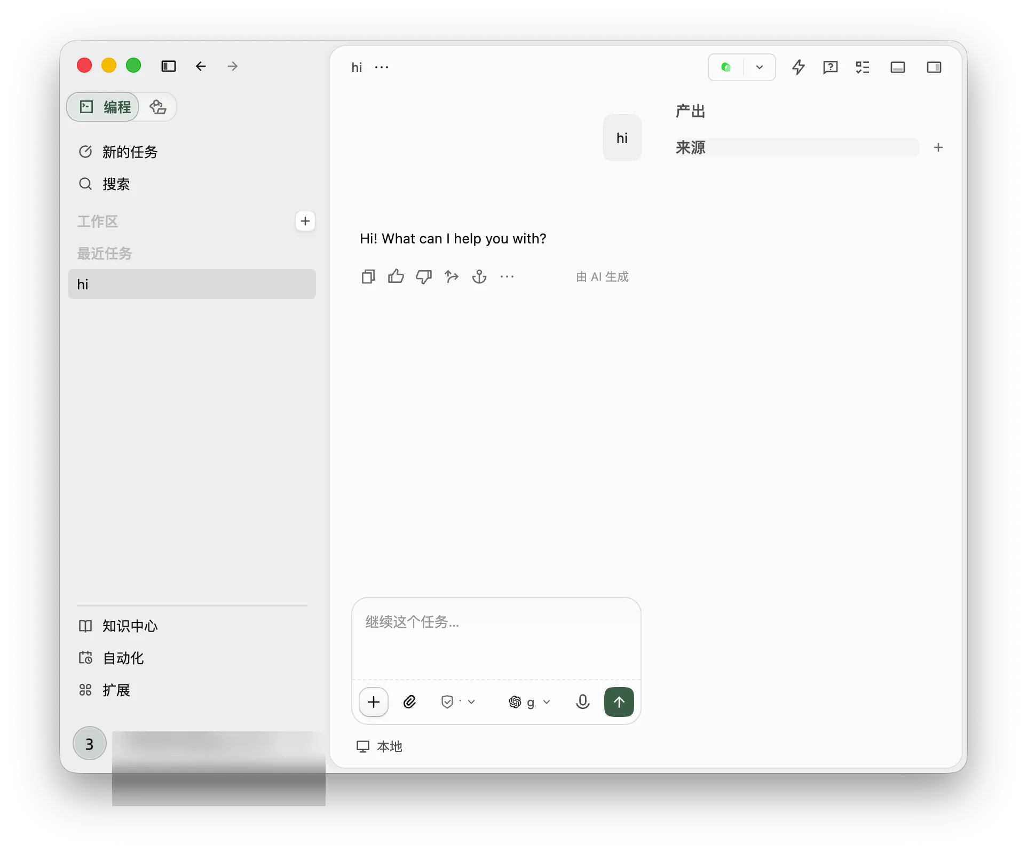Toggle the left sidebar panel icon
Viewport: 1027px width, 852px height.
(169, 66)
